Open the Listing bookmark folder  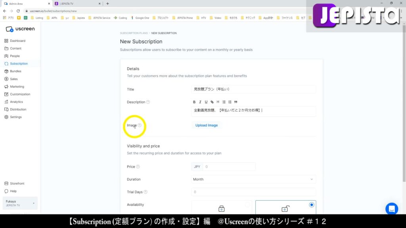[x=37, y=18]
